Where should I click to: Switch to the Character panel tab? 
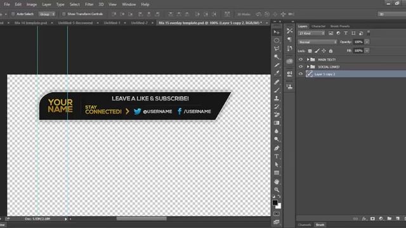tap(318, 26)
